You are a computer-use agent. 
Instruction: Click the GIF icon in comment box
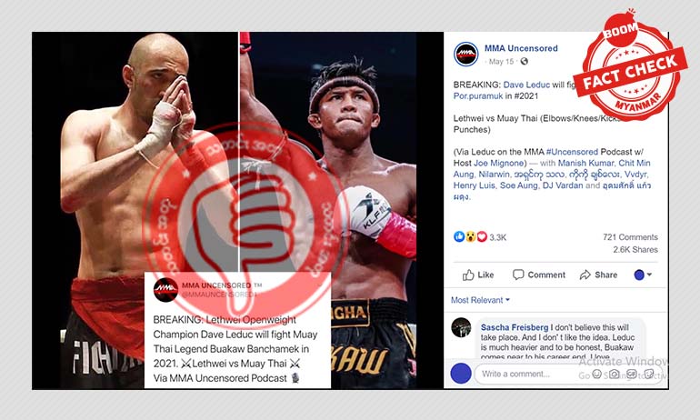click(632, 374)
